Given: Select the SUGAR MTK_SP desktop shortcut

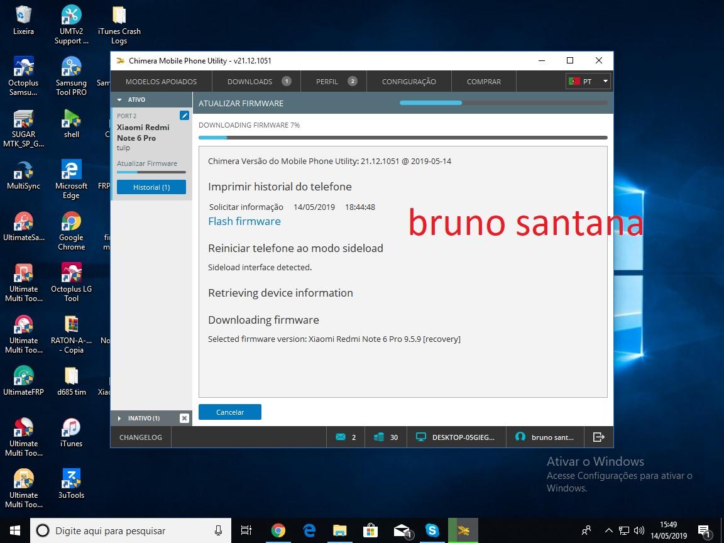Looking at the screenshot, I should [x=23, y=128].
